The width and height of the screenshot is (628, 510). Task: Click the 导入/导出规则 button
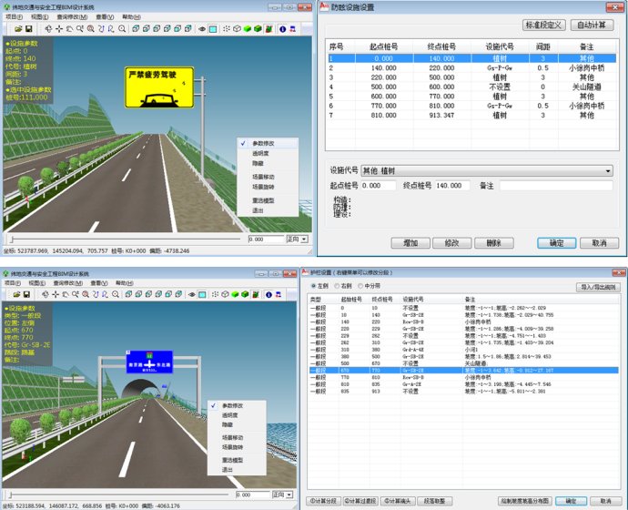click(597, 287)
